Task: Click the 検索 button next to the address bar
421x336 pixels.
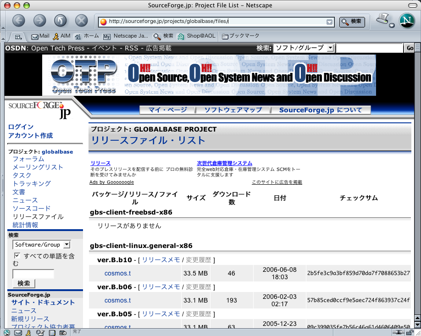Action: (x=352, y=22)
